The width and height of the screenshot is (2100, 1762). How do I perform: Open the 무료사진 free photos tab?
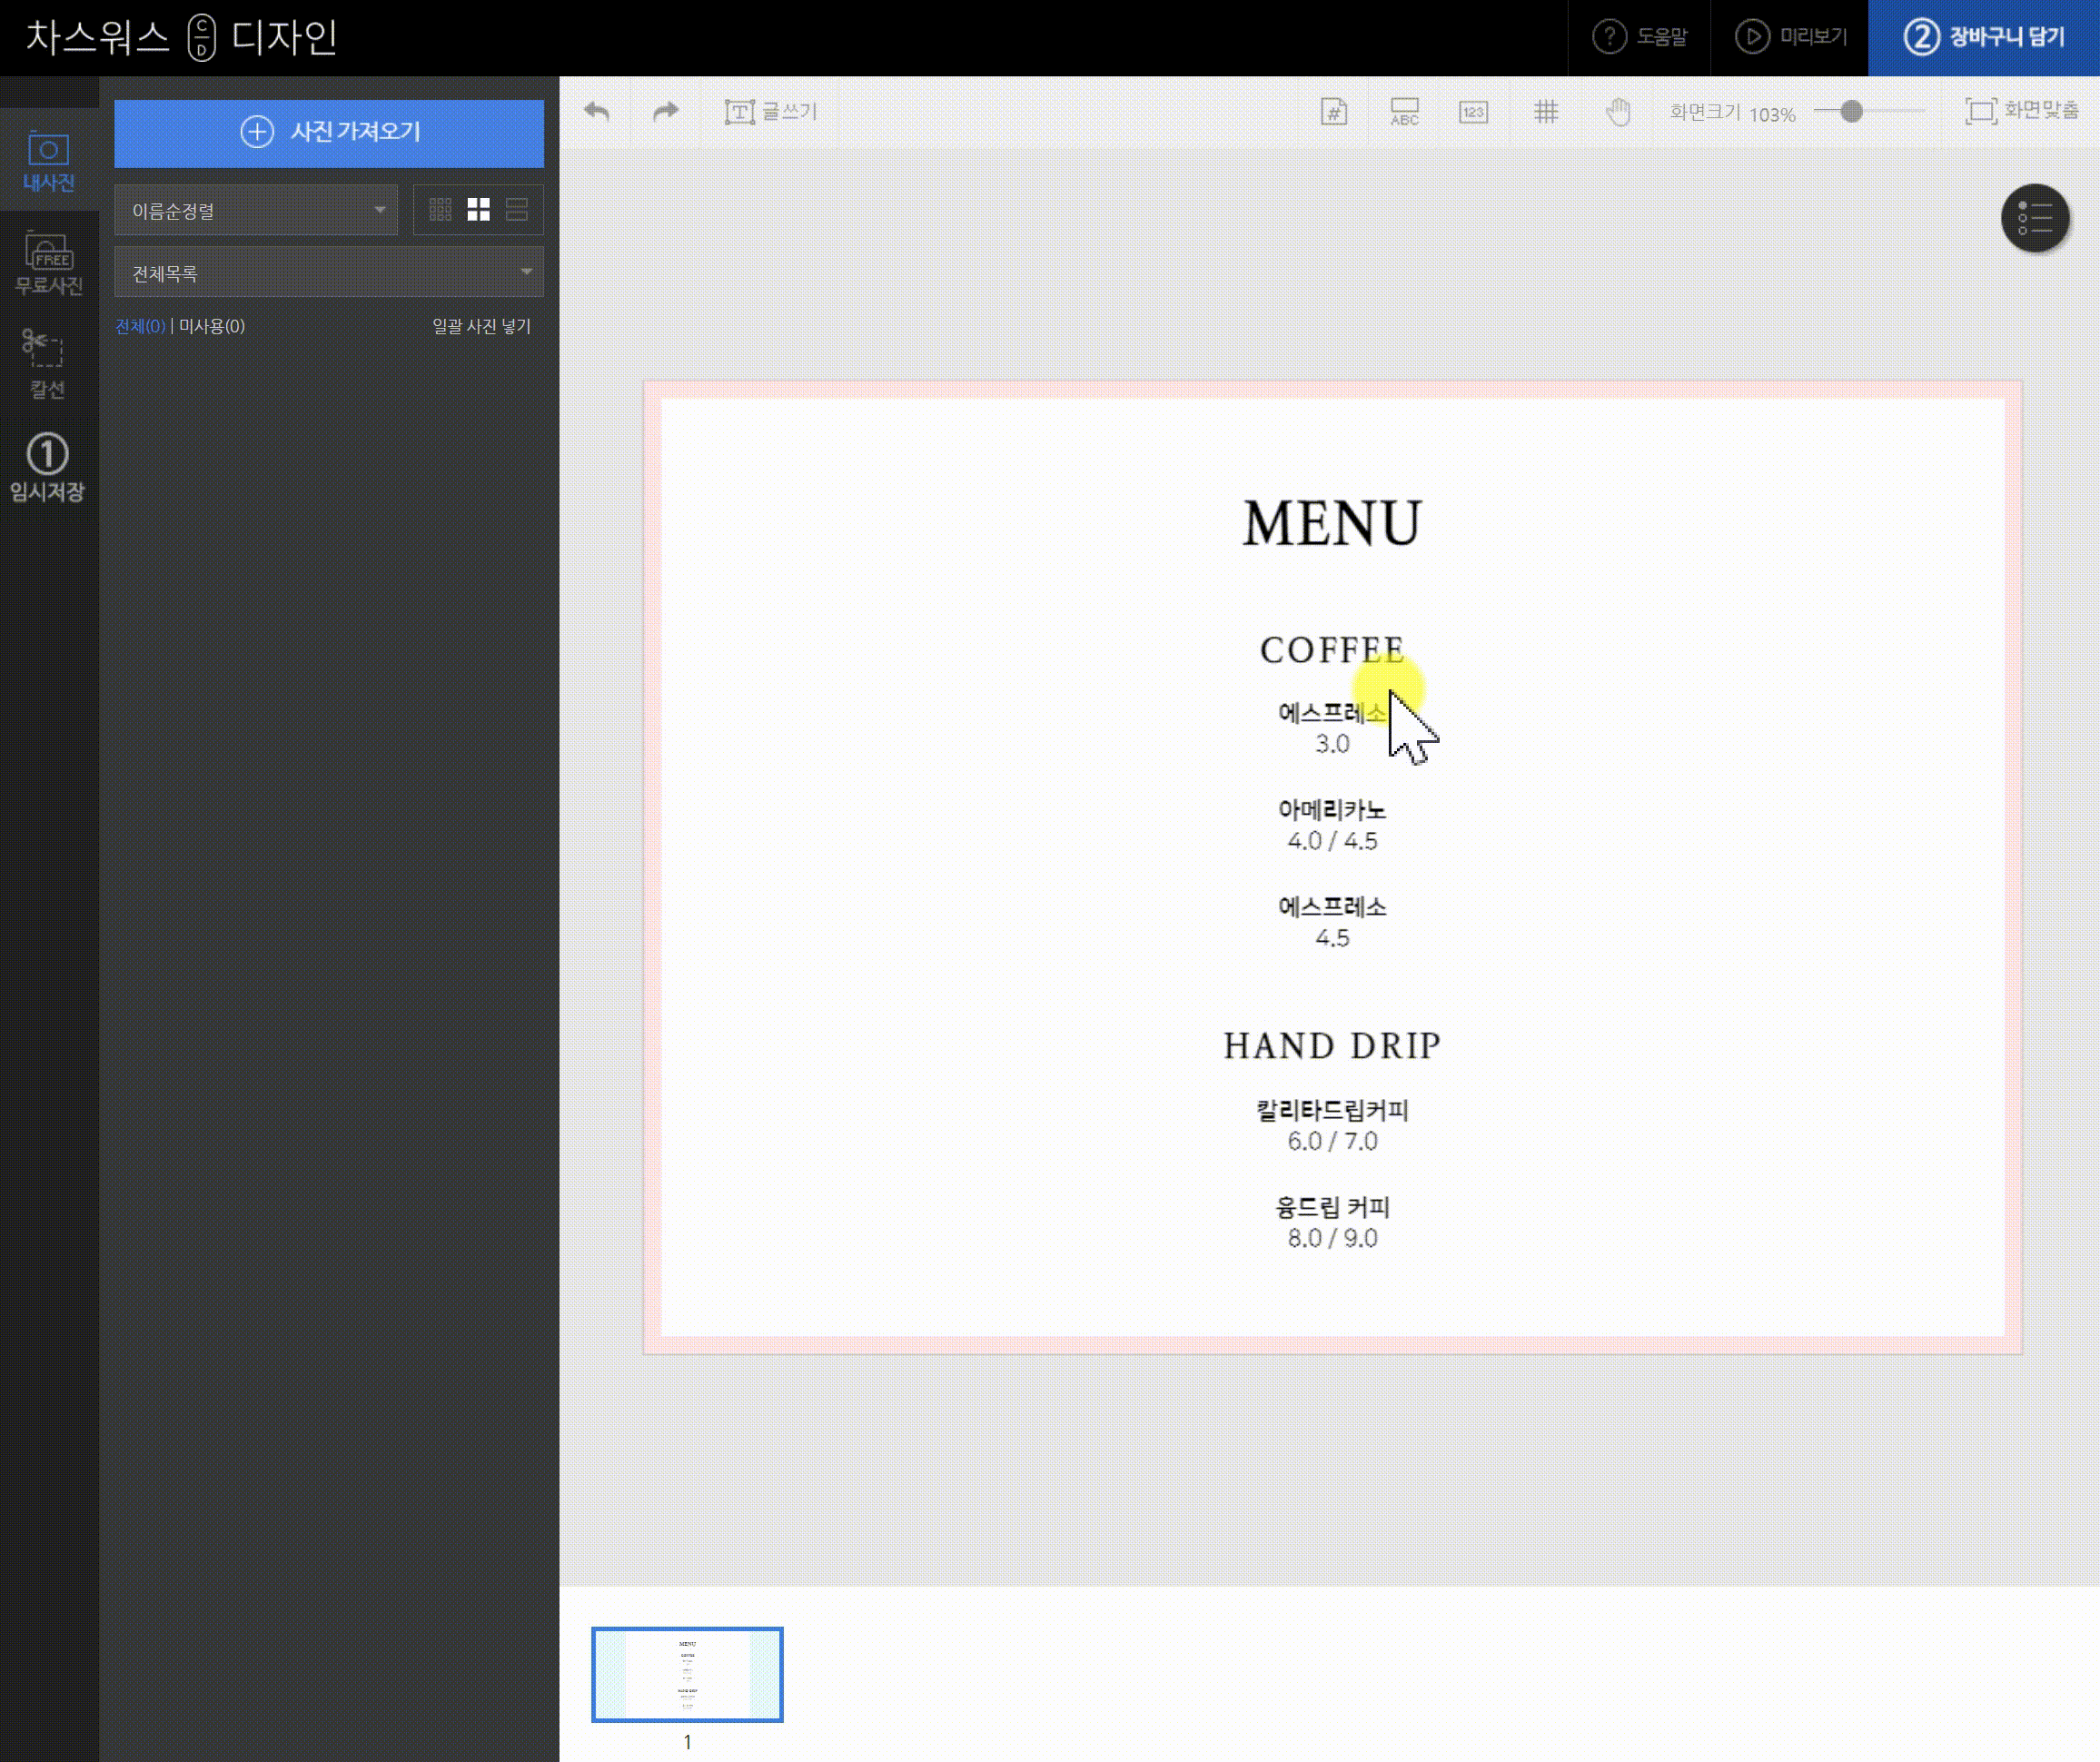[48, 263]
